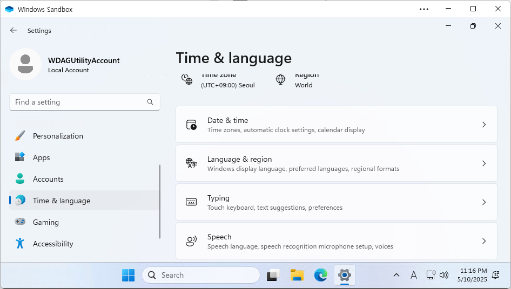Image resolution: width=511 pixels, height=289 pixels.
Task: Click the Speech voice icon
Action: coord(191,241)
